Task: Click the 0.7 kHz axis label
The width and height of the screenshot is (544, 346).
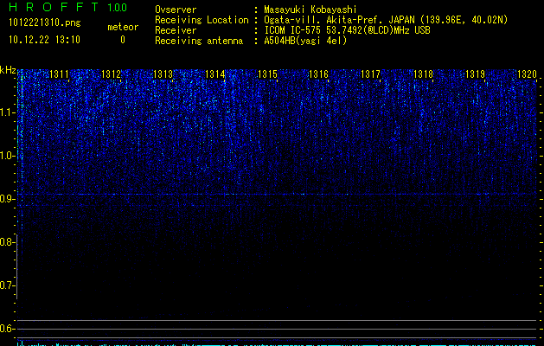Action: 7,285
